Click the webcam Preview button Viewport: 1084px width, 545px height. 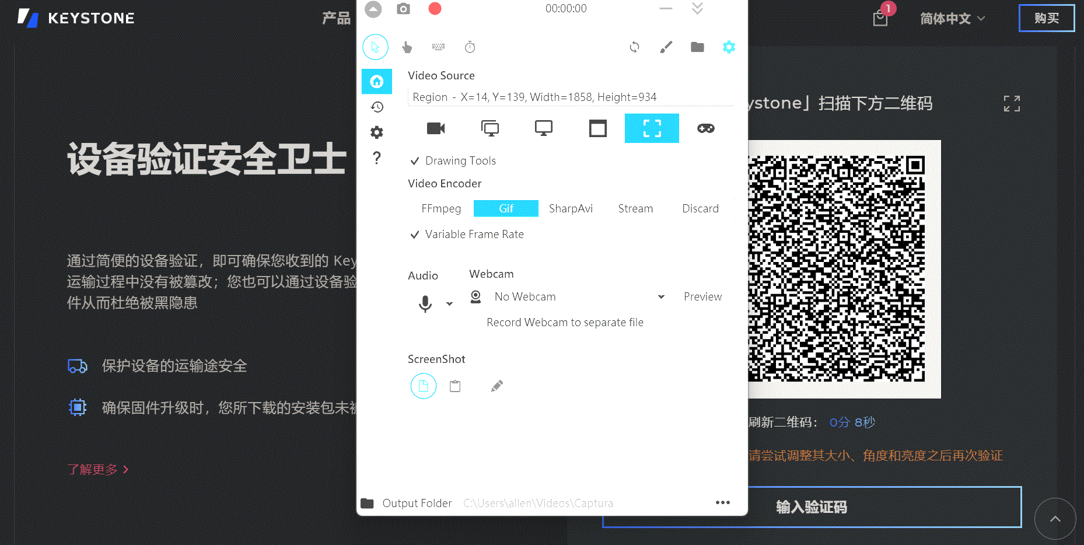pos(702,297)
